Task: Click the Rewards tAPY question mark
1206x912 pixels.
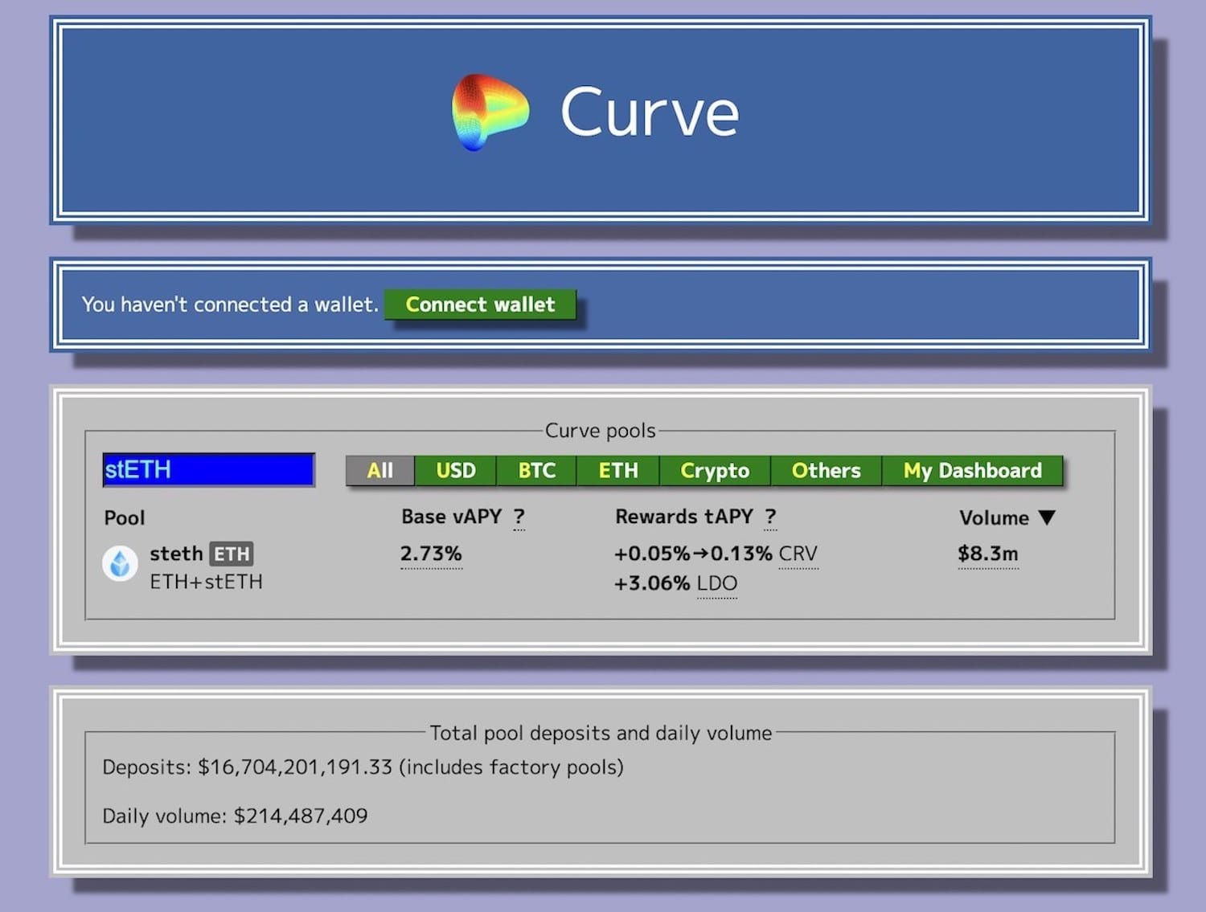Action: pos(770,517)
